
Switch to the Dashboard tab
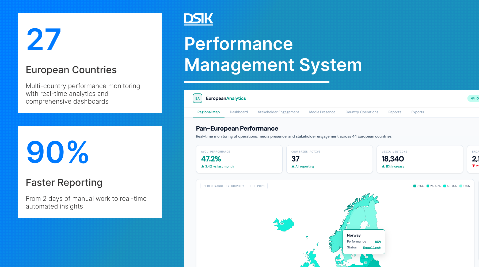pyautogui.click(x=239, y=112)
